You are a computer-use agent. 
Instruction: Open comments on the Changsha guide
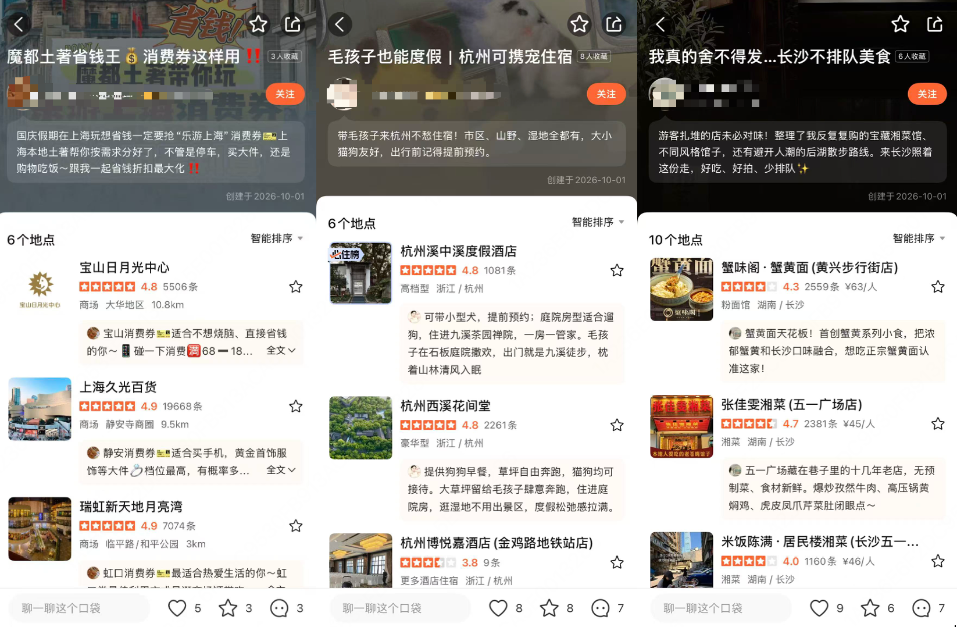pyautogui.click(x=922, y=608)
